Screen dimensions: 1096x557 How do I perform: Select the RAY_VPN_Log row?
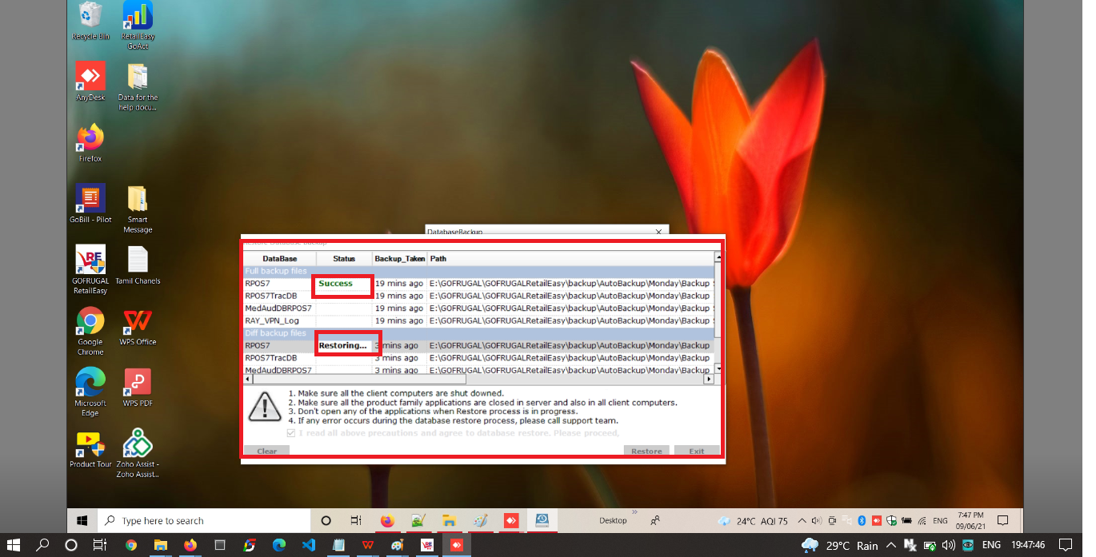(478, 320)
